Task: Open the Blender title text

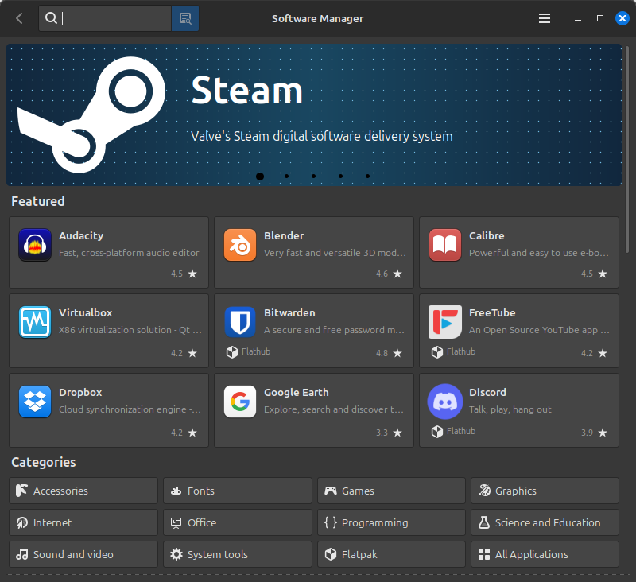Action: (x=284, y=235)
